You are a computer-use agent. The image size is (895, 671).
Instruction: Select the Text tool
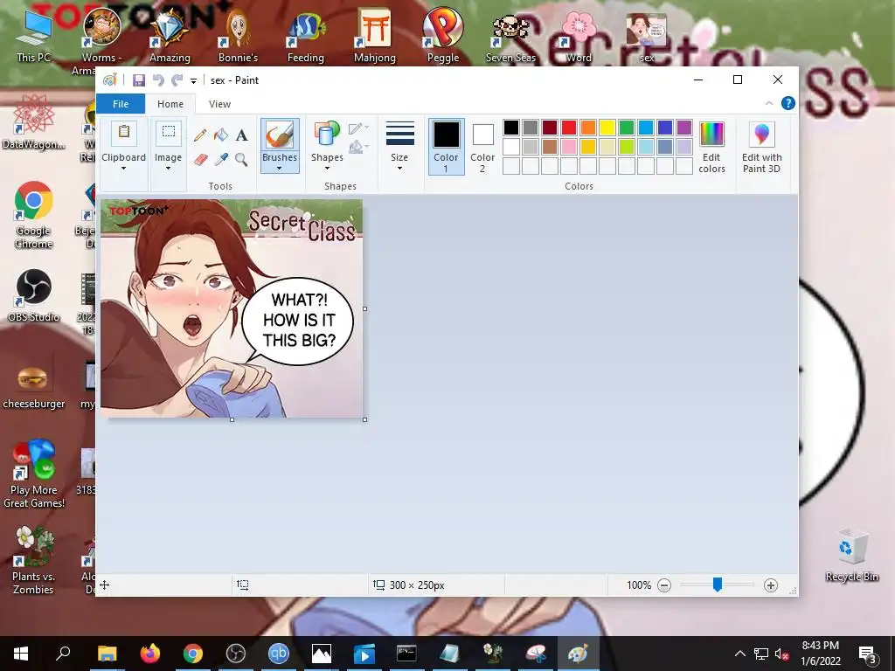click(241, 135)
